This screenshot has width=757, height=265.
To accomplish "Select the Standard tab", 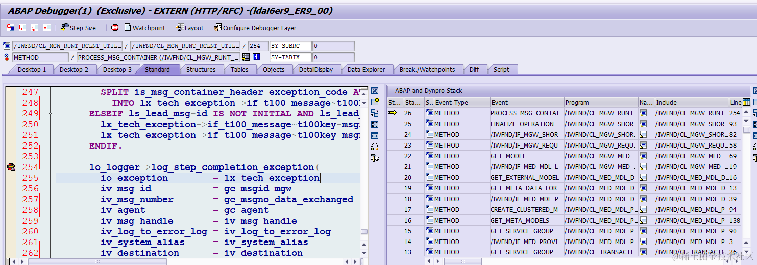I will tap(157, 69).
